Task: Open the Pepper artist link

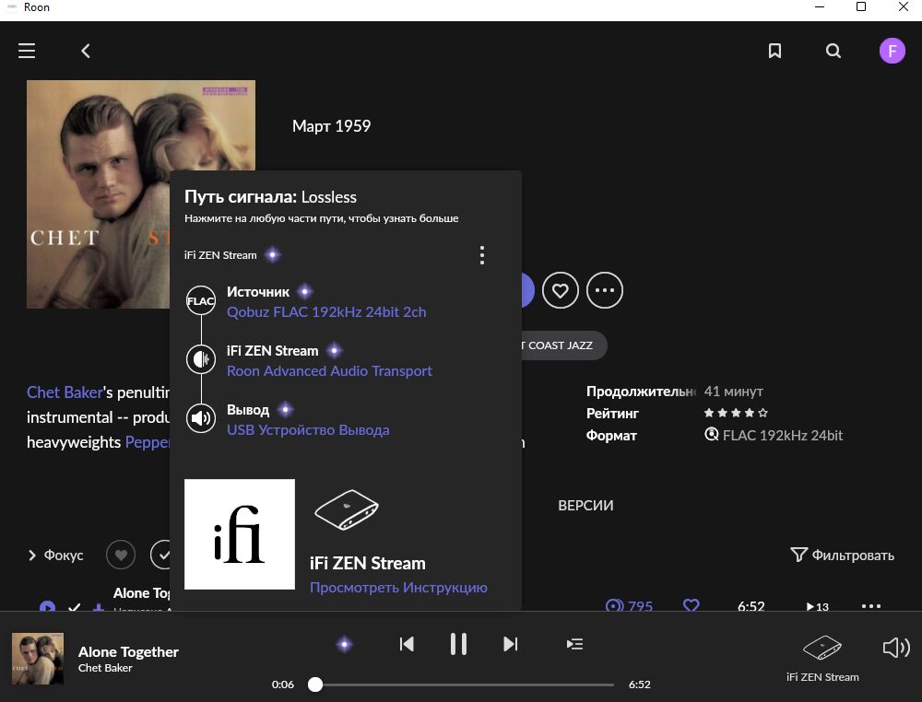Action: tap(148, 442)
